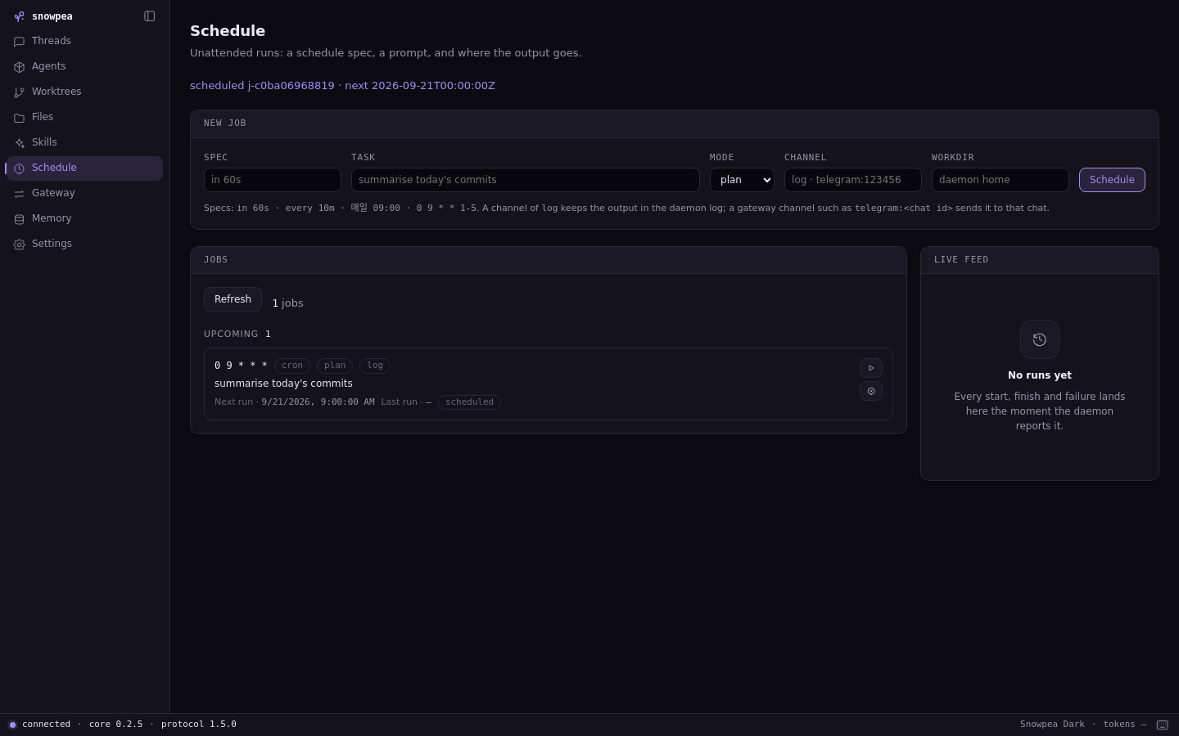The width and height of the screenshot is (1179, 736).
Task: Click the UPCOMING 1 section header
Action: (237, 334)
